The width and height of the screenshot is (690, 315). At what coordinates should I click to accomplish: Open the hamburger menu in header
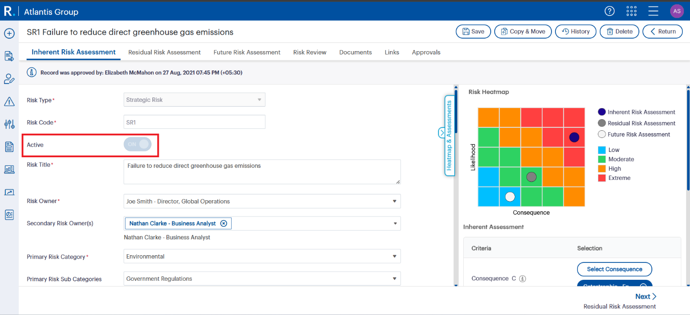653,11
